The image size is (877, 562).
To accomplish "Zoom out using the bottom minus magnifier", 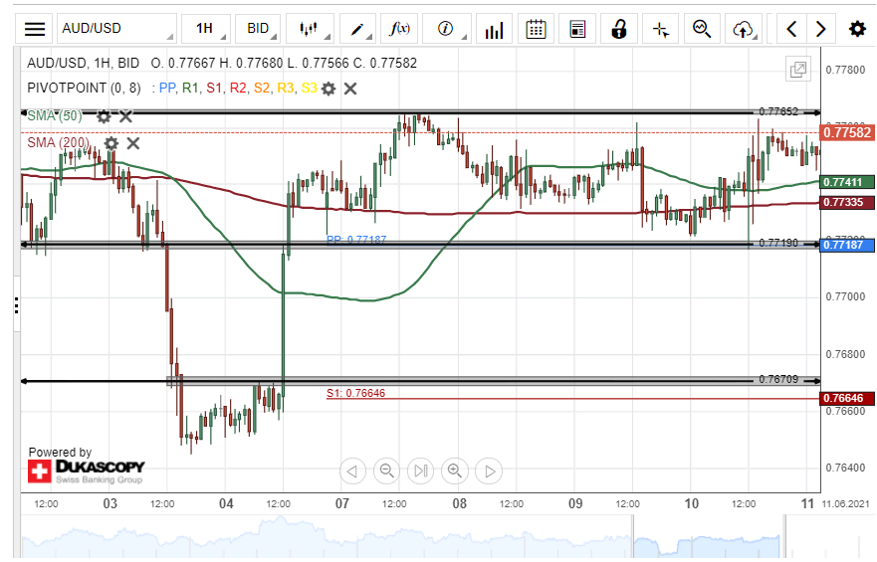I will pos(386,471).
